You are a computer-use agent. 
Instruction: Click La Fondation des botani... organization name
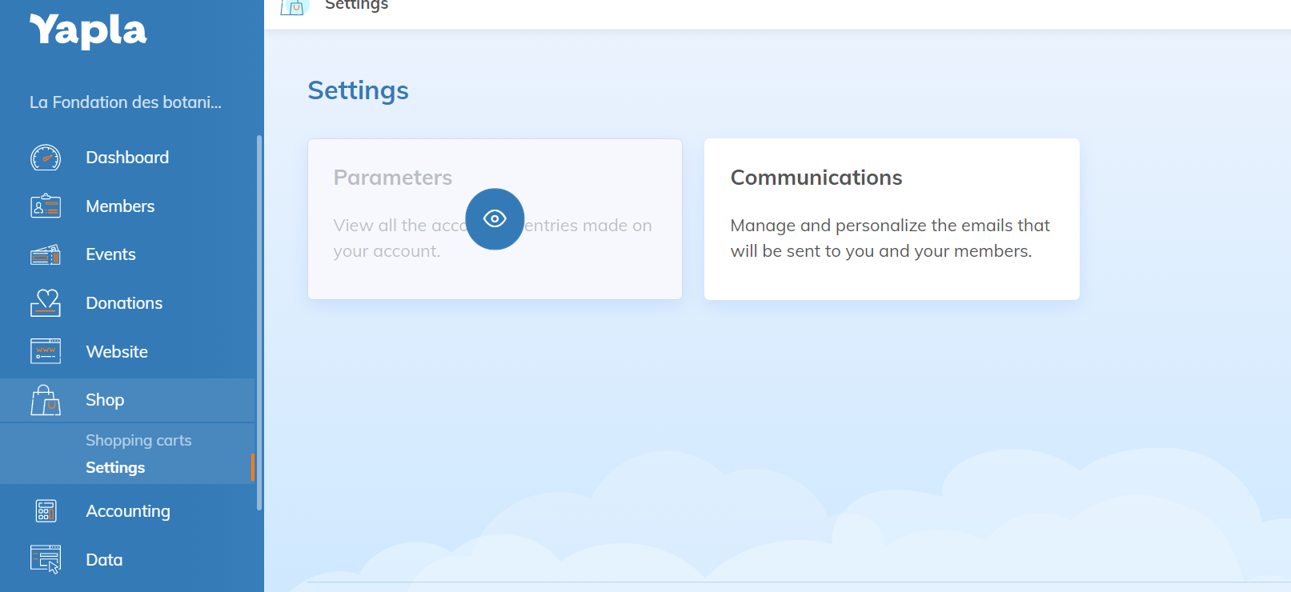(x=126, y=102)
